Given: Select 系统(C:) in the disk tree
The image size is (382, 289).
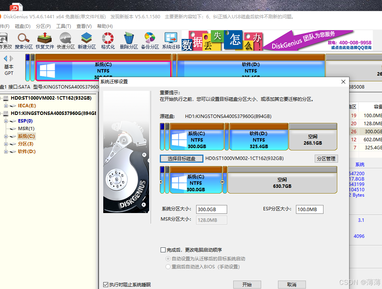Looking at the screenshot, I should (x=26, y=136).
